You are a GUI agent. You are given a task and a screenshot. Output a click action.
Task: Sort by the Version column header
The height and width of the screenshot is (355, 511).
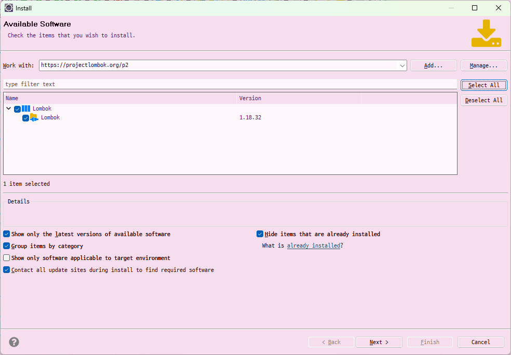point(299,98)
